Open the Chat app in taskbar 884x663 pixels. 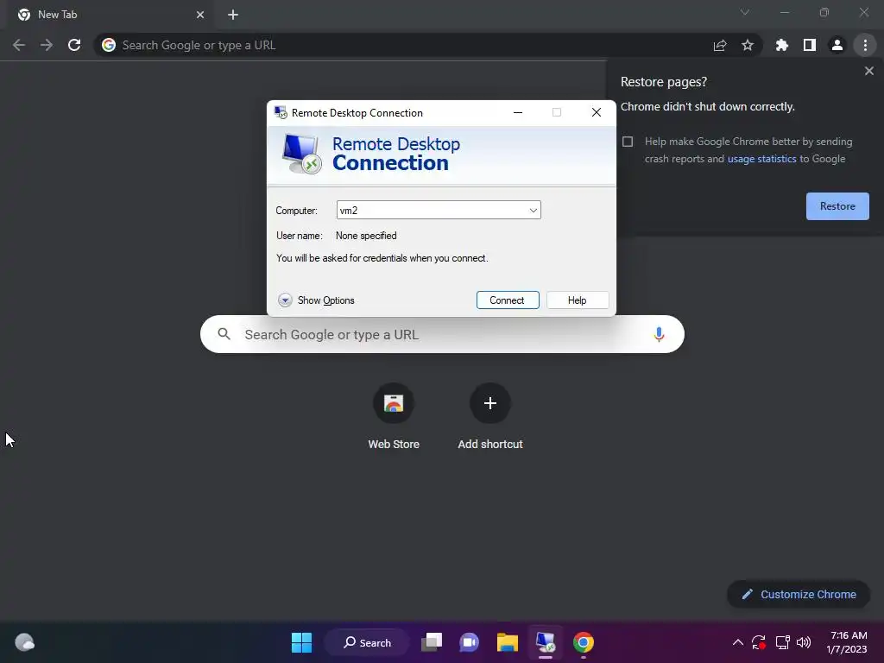469,642
